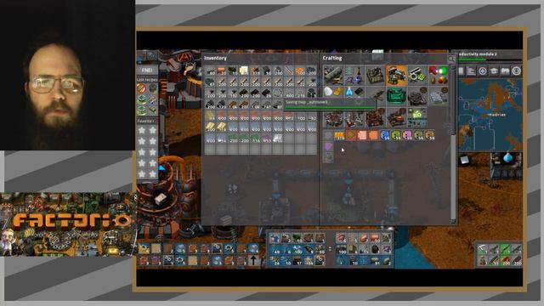
Task: Select the third crafting tab in top row
Action: click(x=375, y=76)
